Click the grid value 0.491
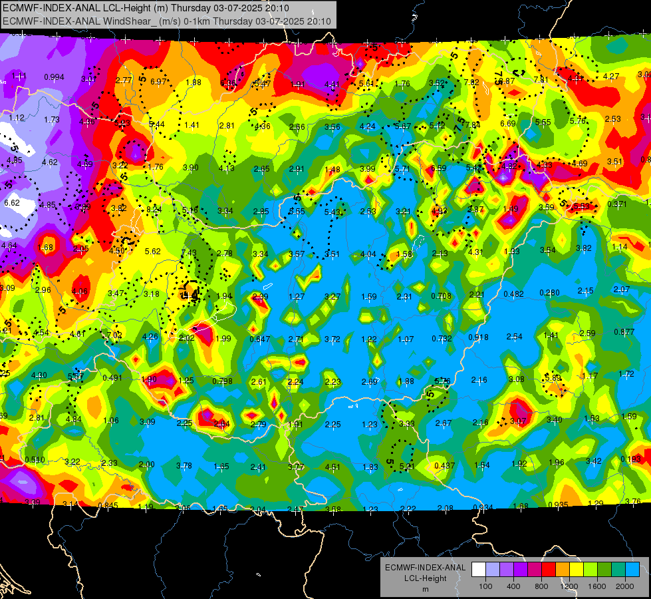This screenshot has width=651, height=599. (112, 378)
